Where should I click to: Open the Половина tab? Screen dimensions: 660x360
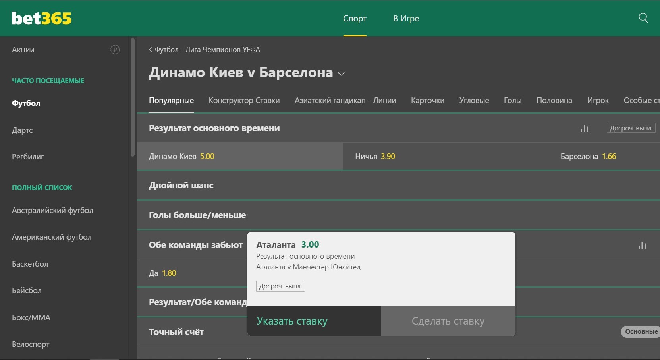554,101
